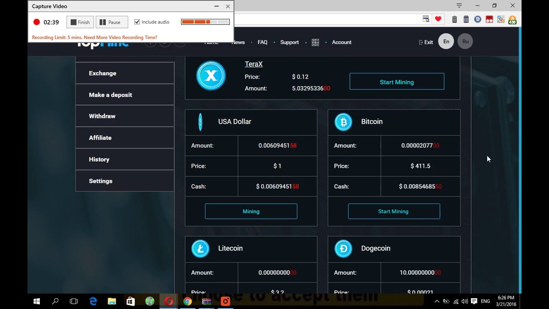The image size is (549, 309).
Task: Open the Support navigation item
Action: pos(290,42)
